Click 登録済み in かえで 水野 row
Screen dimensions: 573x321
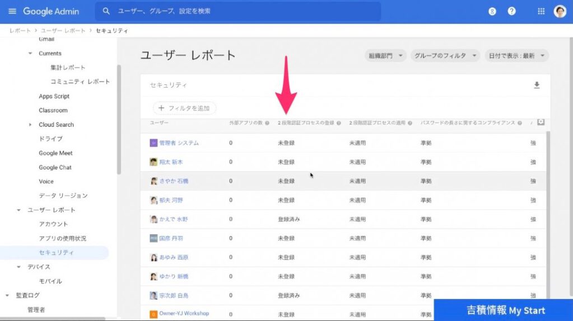pyautogui.click(x=288, y=219)
